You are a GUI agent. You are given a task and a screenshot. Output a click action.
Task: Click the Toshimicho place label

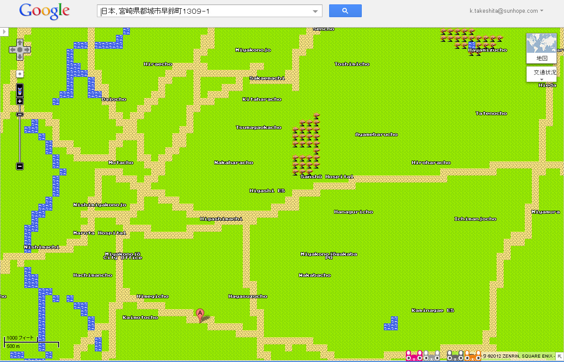click(352, 64)
